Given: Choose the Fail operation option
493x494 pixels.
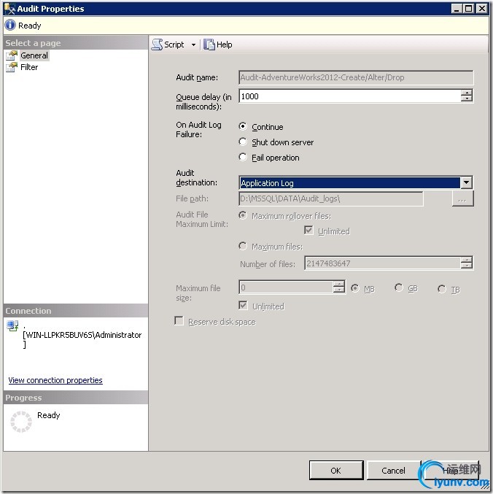Looking at the screenshot, I should coord(242,157).
